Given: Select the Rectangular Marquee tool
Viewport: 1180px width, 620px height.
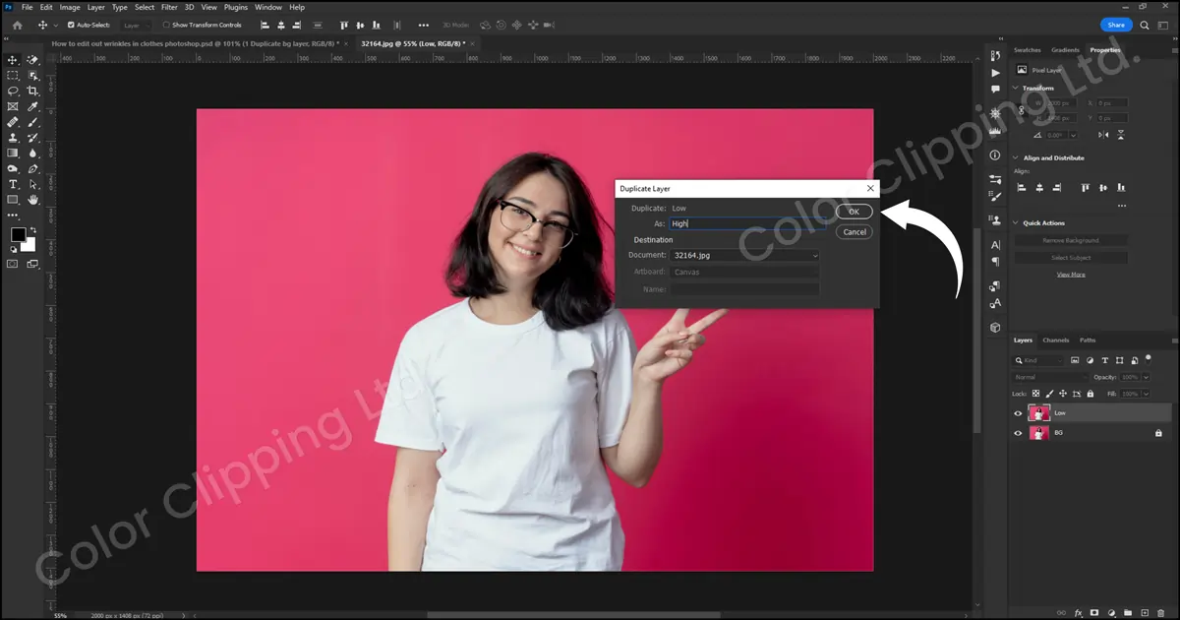Looking at the screenshot, I should pos(13,76).
